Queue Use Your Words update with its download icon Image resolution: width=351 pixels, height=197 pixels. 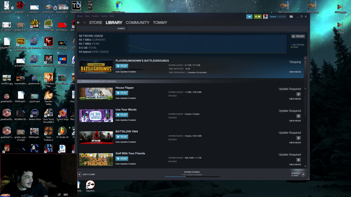point(298,116)
